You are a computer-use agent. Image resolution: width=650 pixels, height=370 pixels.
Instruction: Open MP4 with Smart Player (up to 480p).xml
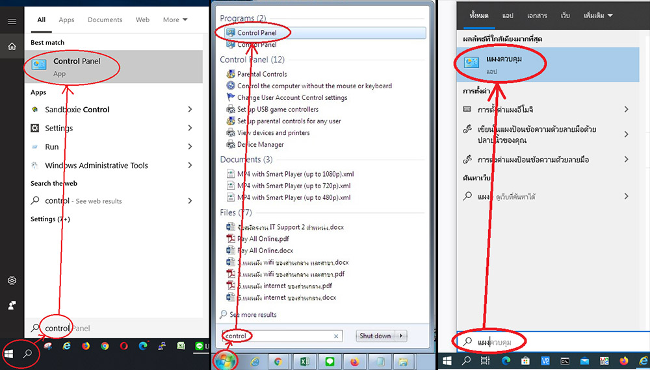[x=294, y=197]
